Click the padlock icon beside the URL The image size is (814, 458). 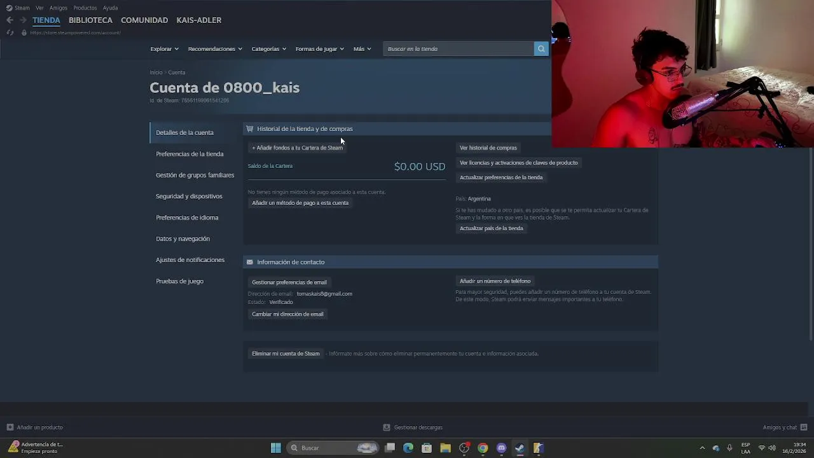pyautogui.click(x=24, y=32)
